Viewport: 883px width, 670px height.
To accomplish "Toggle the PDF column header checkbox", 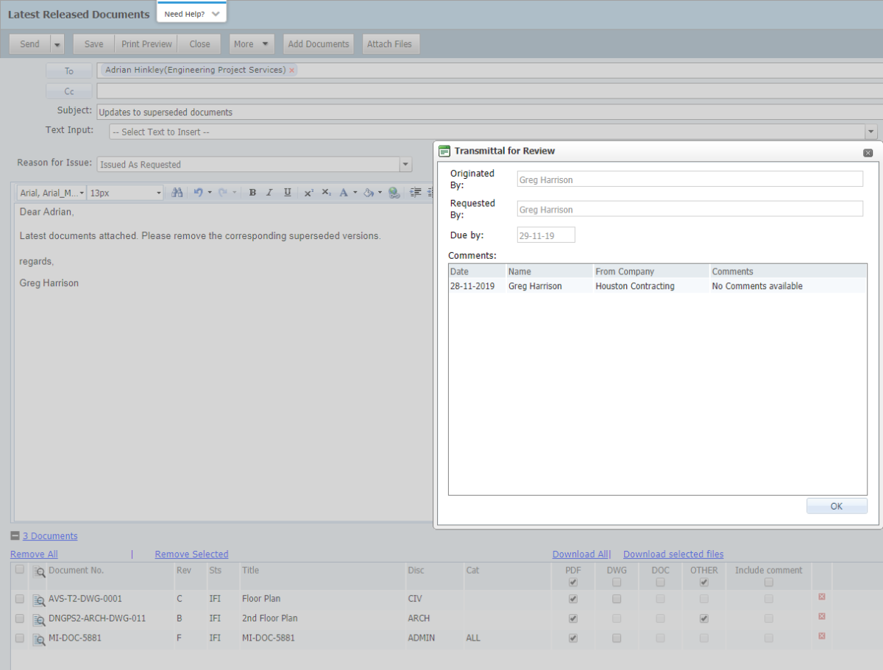I will point(573,582).
